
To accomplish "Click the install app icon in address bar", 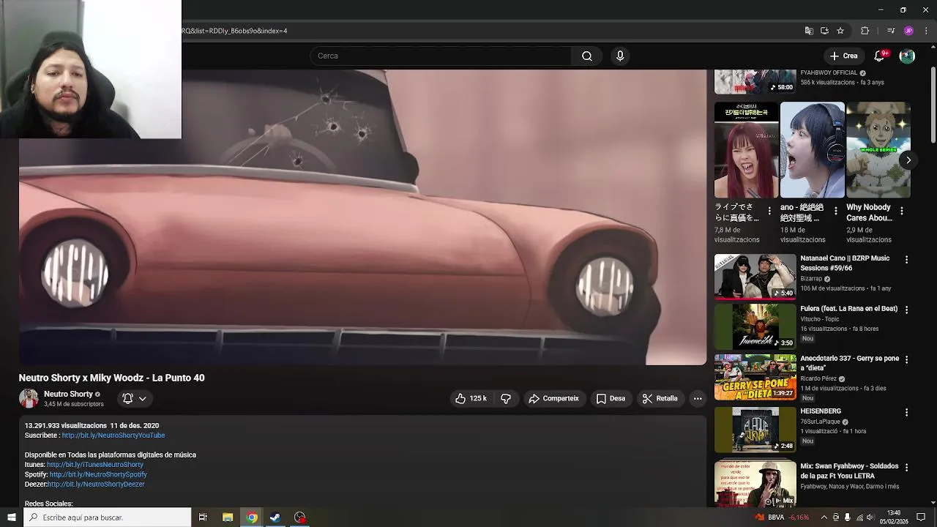I will click(x=824, y=31).
